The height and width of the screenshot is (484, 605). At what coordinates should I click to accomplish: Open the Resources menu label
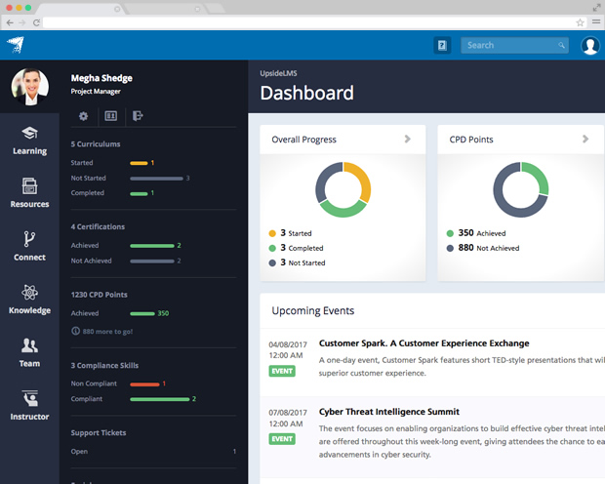point(29,204)
